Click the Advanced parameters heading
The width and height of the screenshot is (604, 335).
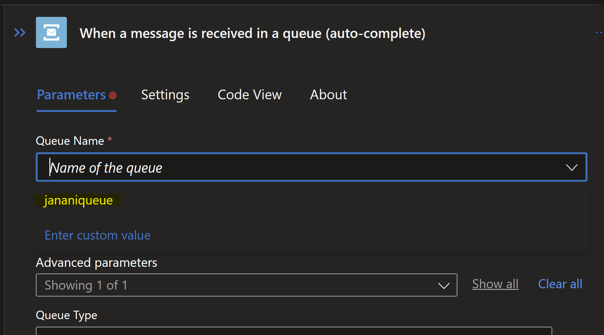[x=96, y=263]
